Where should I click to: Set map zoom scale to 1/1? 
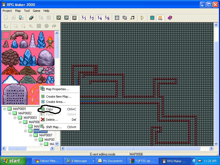click(84, 18)
